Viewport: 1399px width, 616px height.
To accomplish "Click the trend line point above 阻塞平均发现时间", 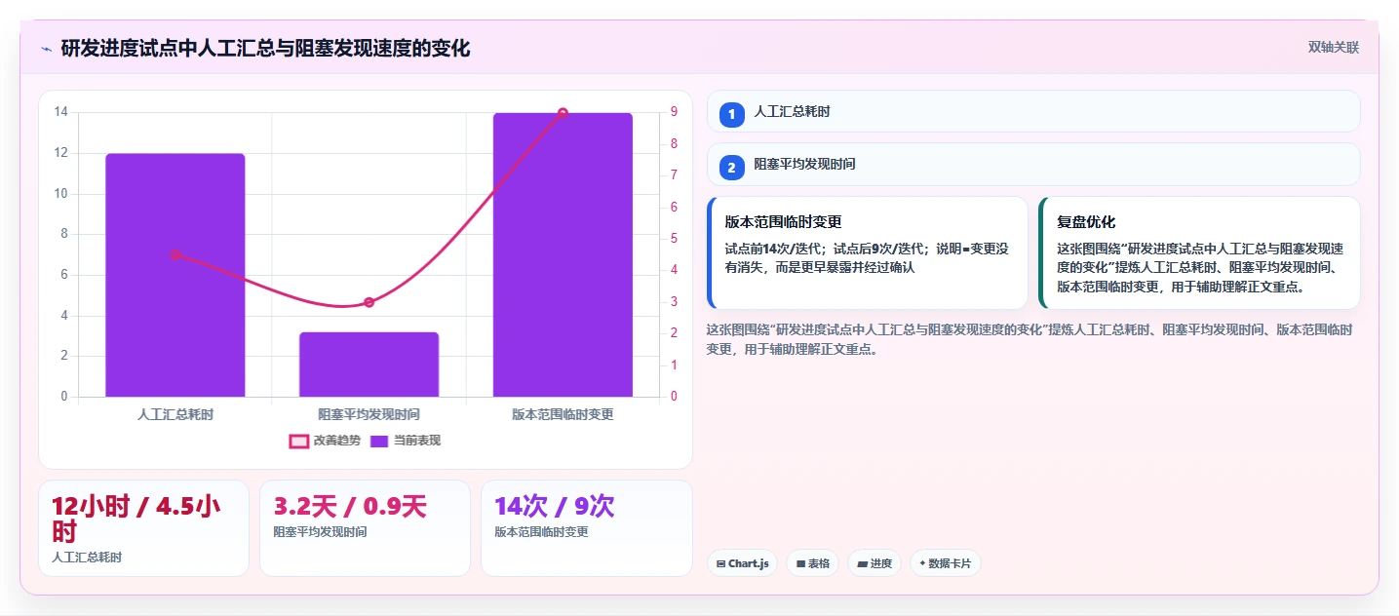I will (369, 302).
